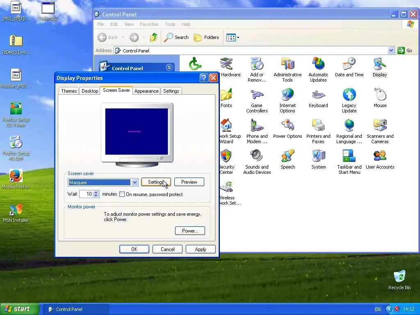This screenshot has height=315, width=420.
Task: Switch to the Appearance tab
Action: point(146,91)
